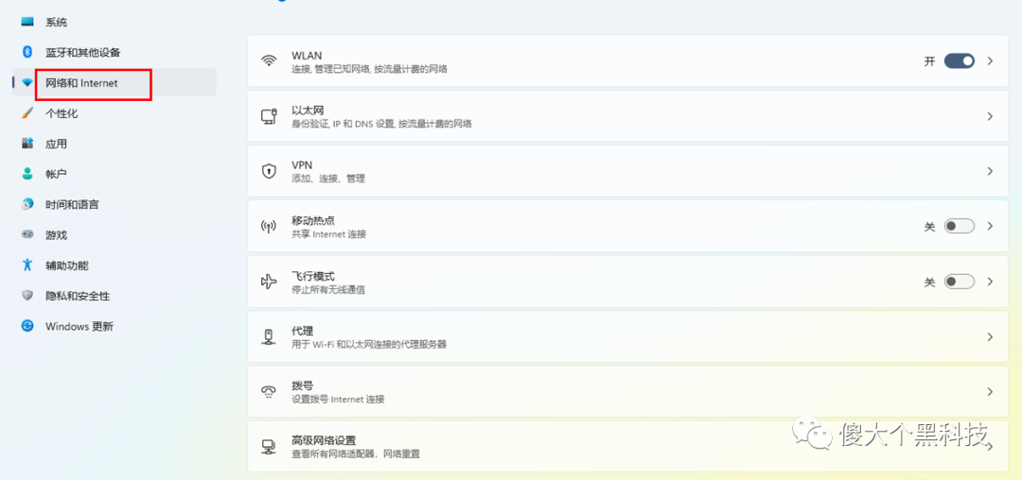Click the 高级网络设置 title text
This screenshot has height=480, width=1022.
(x=324, y=441)
